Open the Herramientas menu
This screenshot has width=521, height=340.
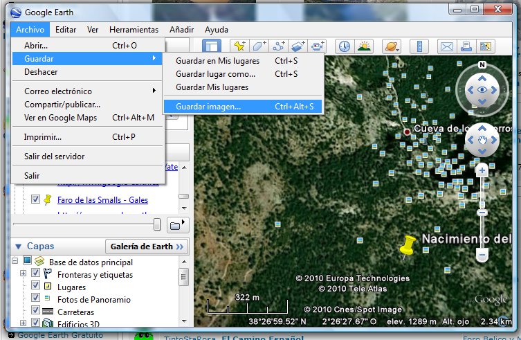tap(134, 30)
